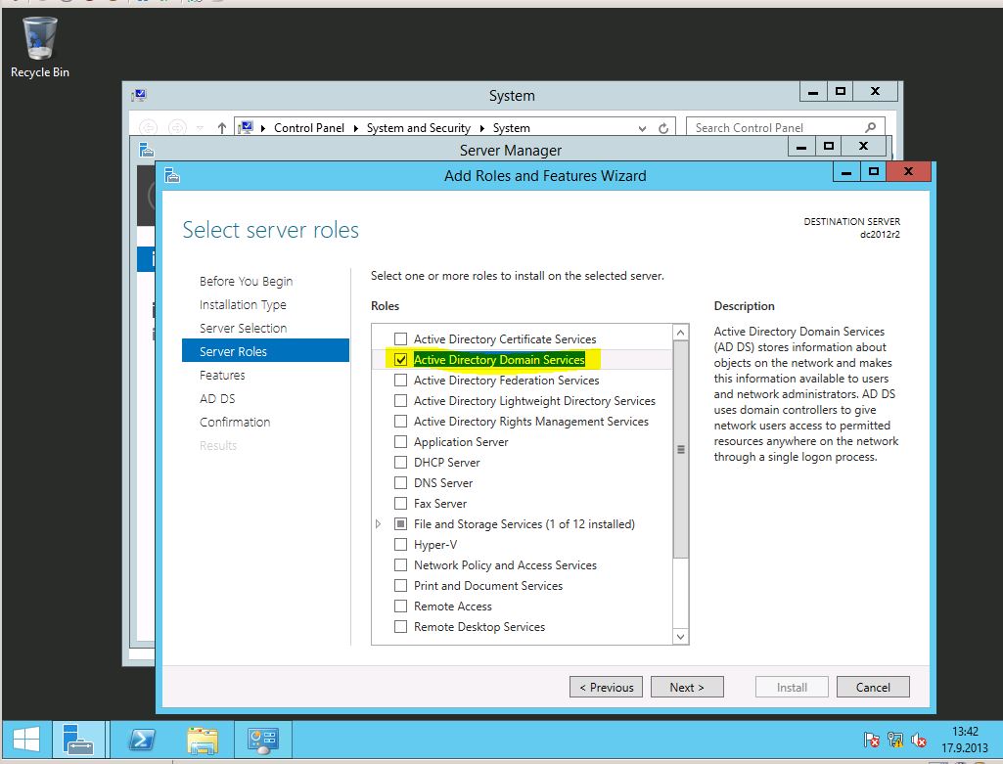This screenshot has width=1003, height=764.
Task: Check Network Policy and Access Services
Action: [x=400, y=564]
